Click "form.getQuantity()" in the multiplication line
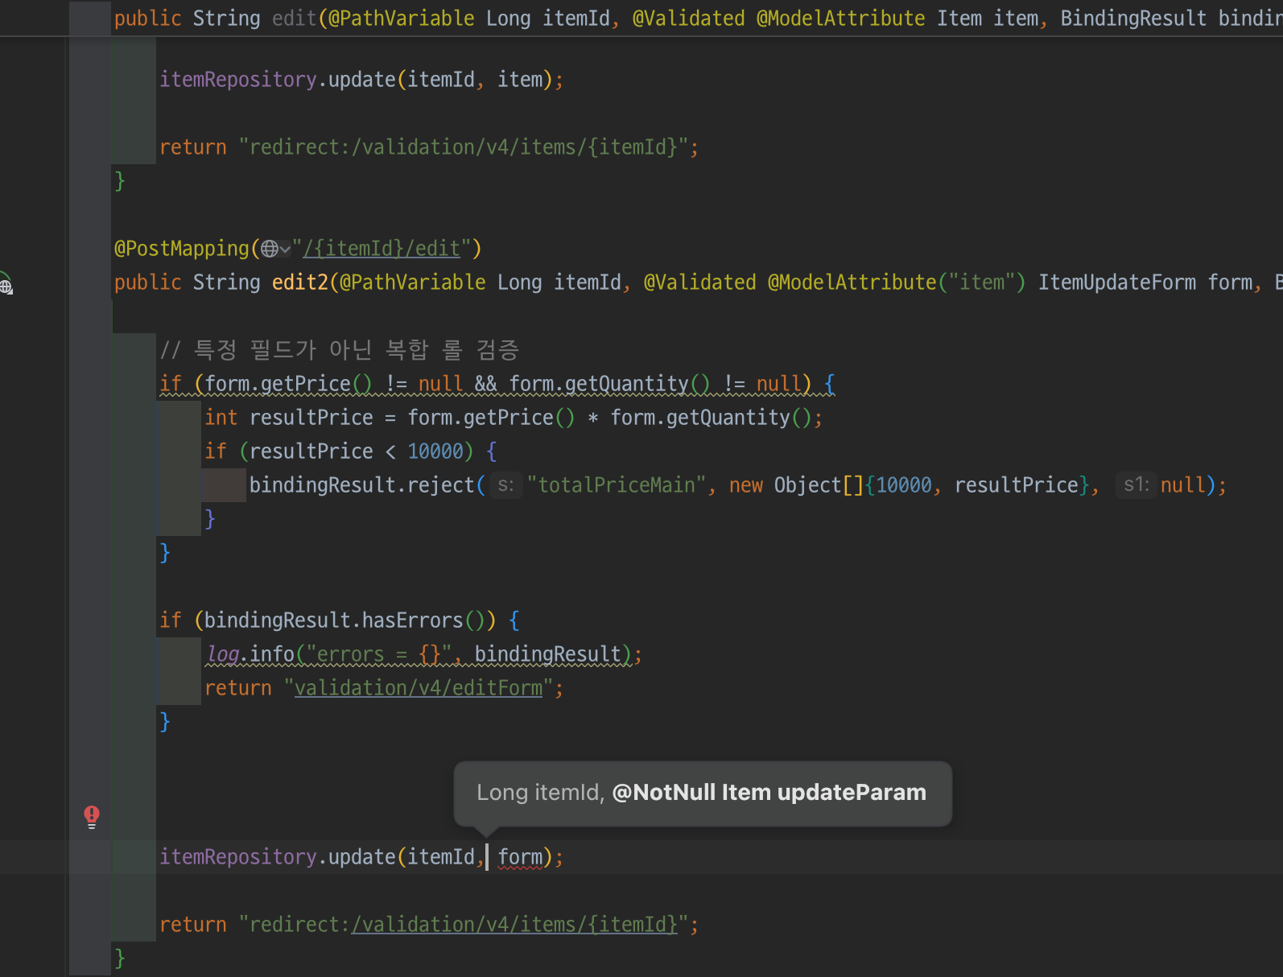 click(711, 418)
